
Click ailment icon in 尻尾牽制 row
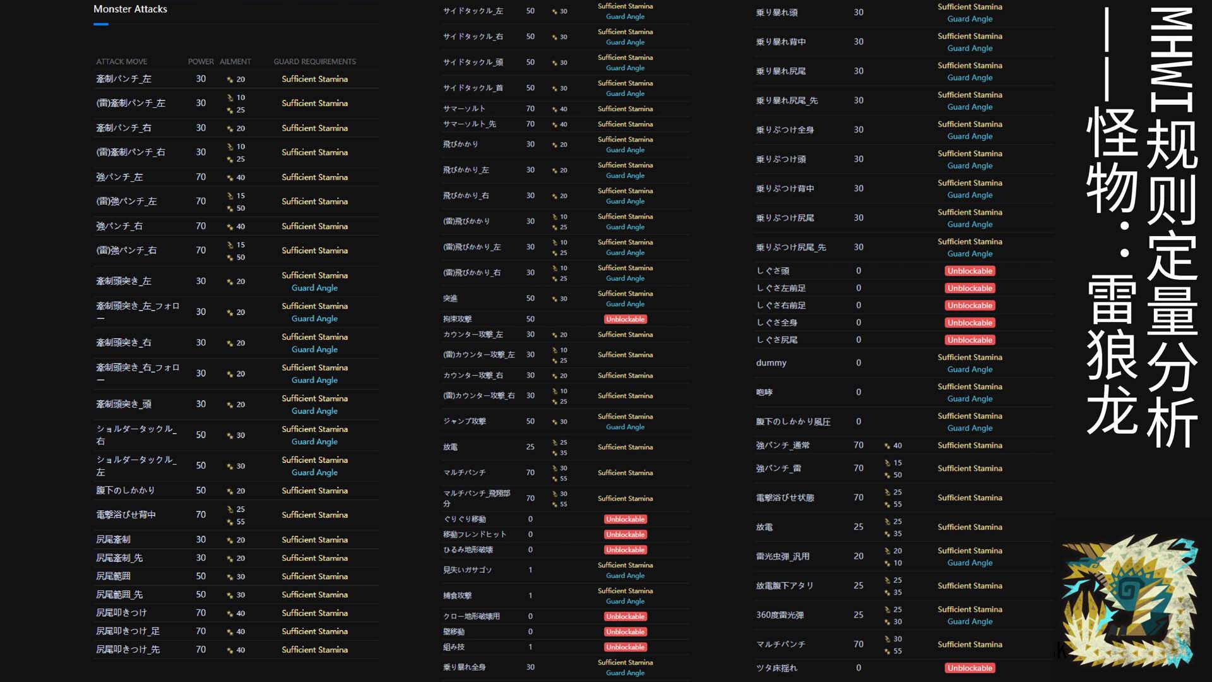(230, 541)
